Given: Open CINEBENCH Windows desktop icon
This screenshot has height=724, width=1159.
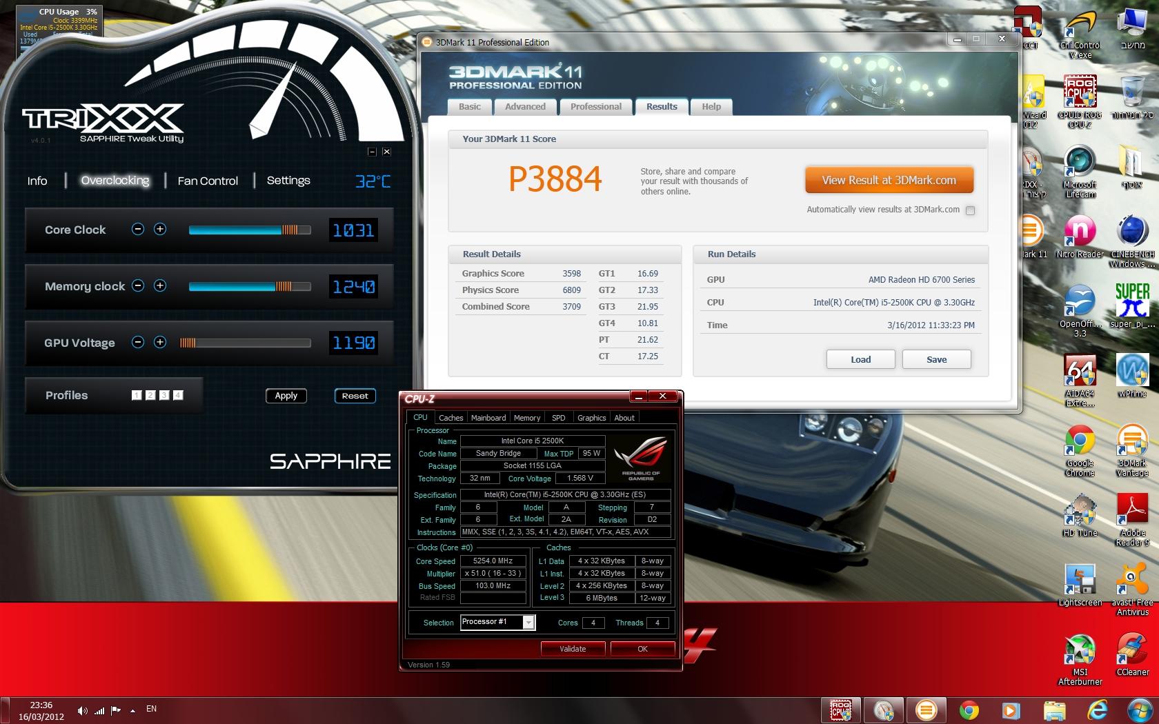Looking at the screenshot, I should click(x=1133, y=241).
